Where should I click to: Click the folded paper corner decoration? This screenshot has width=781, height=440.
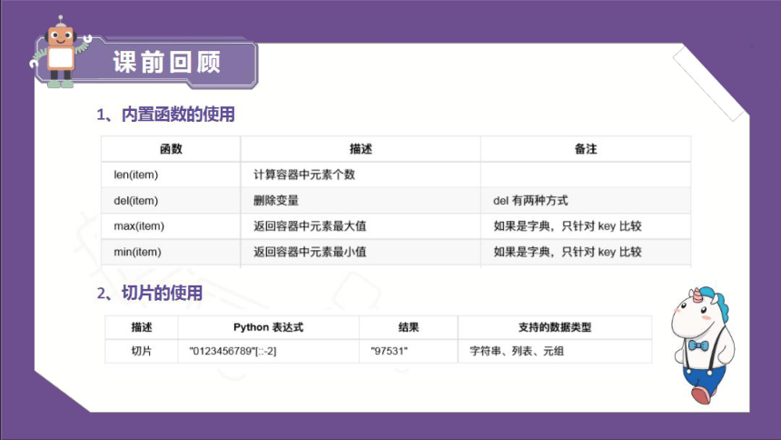pos(710,83)
